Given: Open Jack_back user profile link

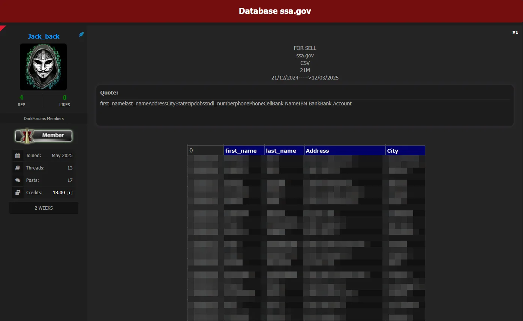Looking at the screenshot, I should [x=43, y=36].
